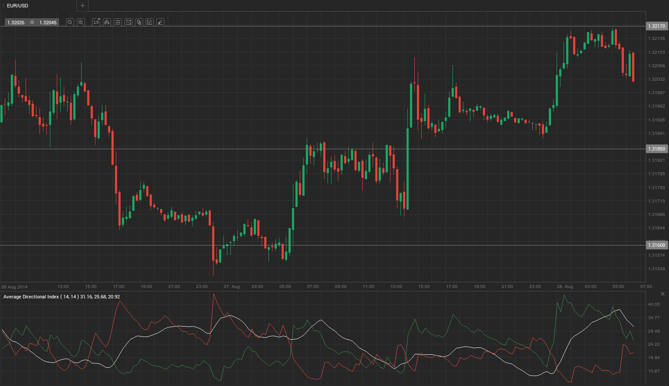
Task: Select the drawing edit tool icon
Action: pos(150,22)
